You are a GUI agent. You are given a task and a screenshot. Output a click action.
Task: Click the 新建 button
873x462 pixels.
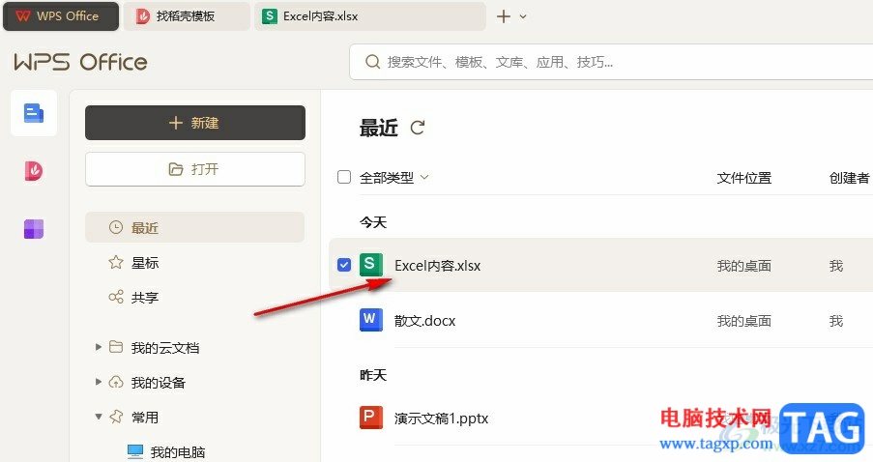(x=195, y=123)
